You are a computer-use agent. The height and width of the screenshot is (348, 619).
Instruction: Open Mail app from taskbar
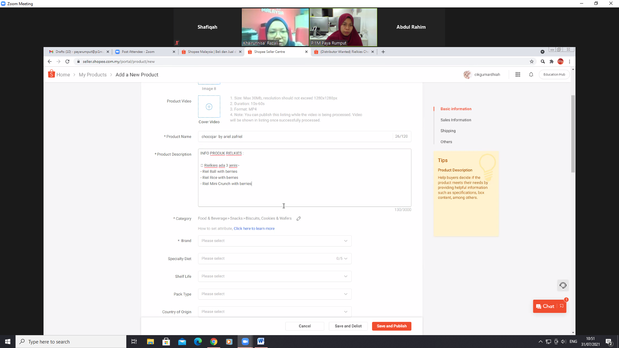tap(182, 342)
